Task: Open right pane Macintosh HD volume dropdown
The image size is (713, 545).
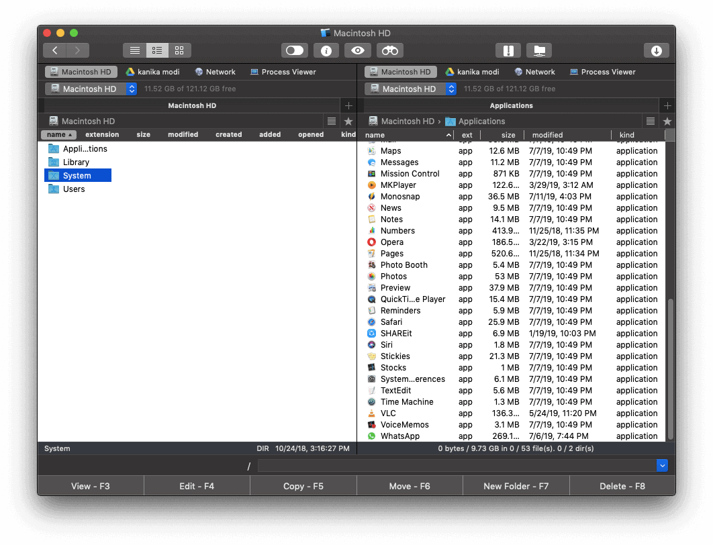Action: pyautogui.click(x=411, y=89)
